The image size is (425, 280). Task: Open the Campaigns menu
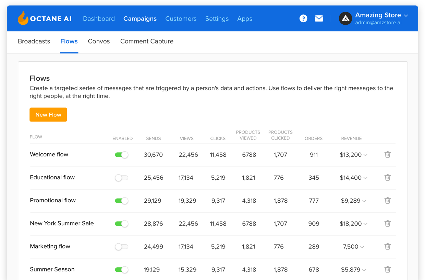[140, 19]
